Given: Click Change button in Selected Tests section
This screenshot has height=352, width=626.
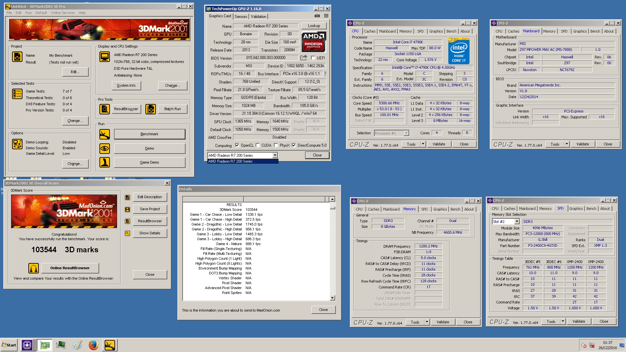Looking at the screenshot, I should tap(75, 121).
